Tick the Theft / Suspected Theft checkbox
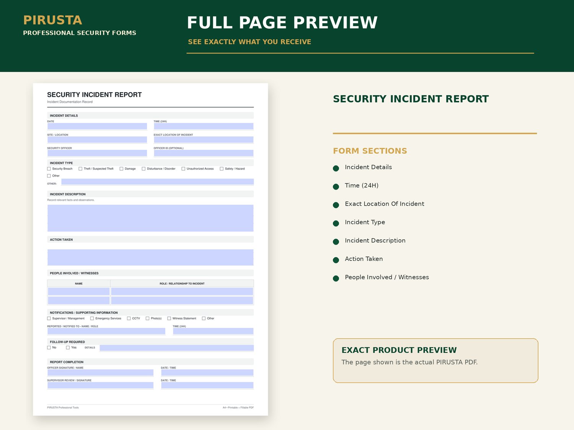 click(80, 169)
